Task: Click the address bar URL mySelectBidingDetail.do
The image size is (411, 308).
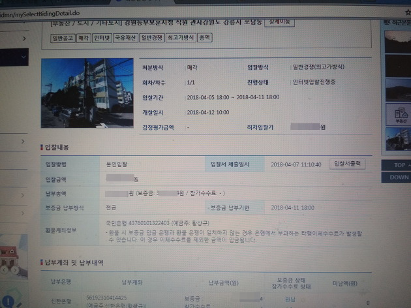Action: point(39,14)
